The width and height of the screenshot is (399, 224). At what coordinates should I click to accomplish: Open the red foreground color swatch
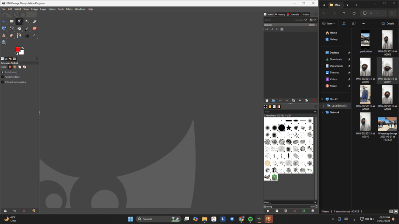18,49
